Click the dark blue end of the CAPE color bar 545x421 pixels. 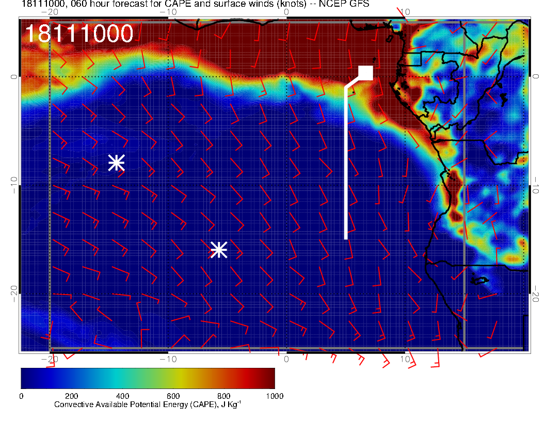pos(28,378)
